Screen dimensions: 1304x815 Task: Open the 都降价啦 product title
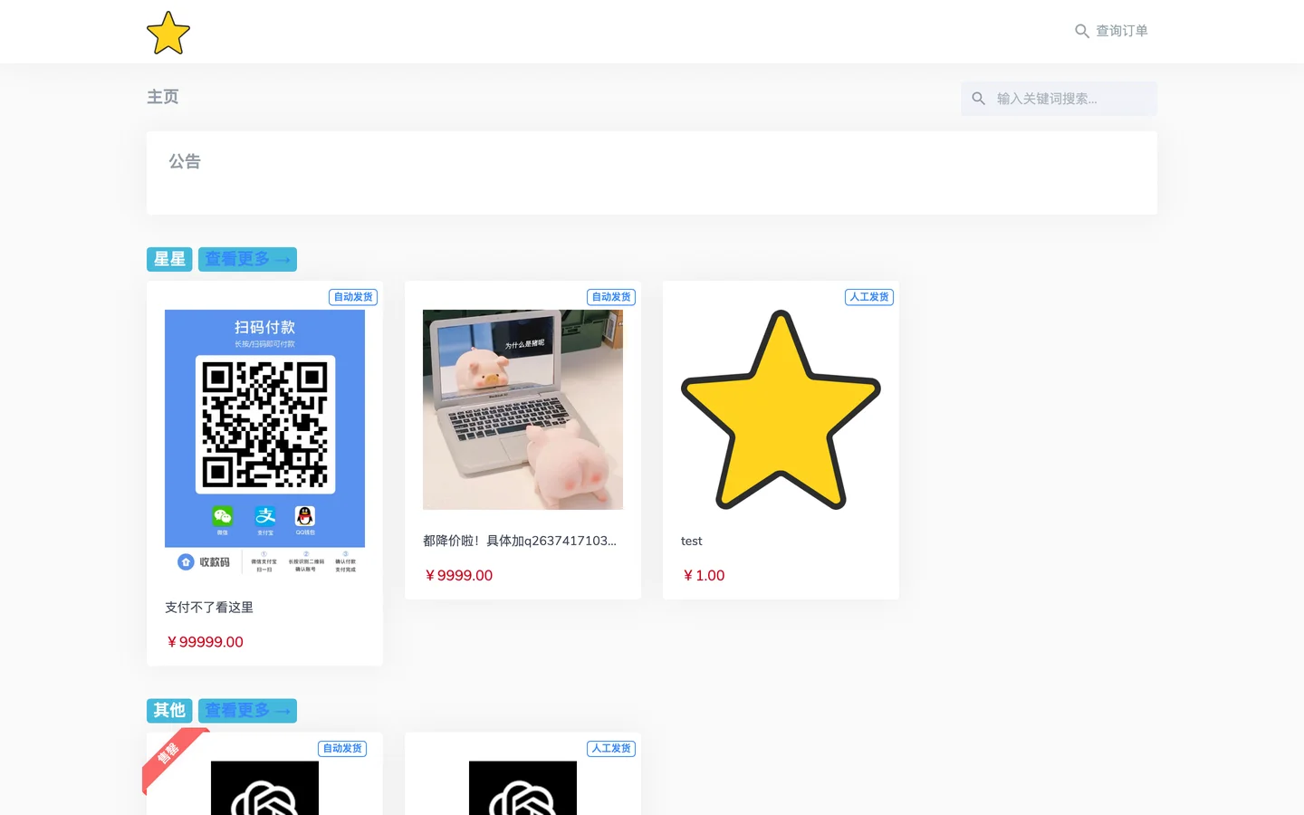[x=520, y=541]
